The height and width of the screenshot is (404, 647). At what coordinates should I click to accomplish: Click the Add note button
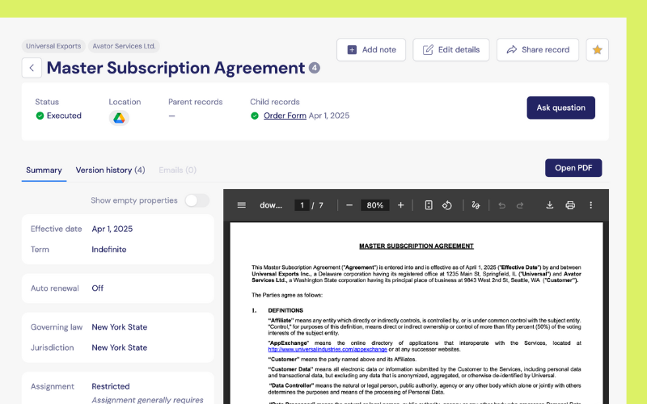click(x=371, y=50)
